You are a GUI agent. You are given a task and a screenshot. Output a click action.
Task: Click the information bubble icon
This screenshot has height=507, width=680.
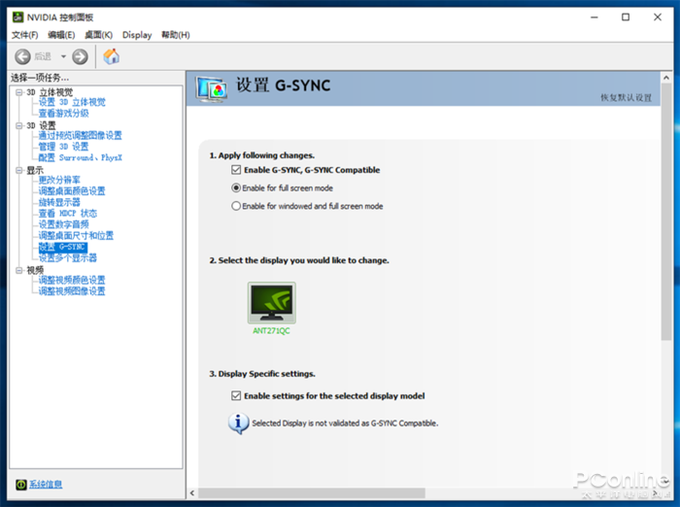tap(238, 423)
